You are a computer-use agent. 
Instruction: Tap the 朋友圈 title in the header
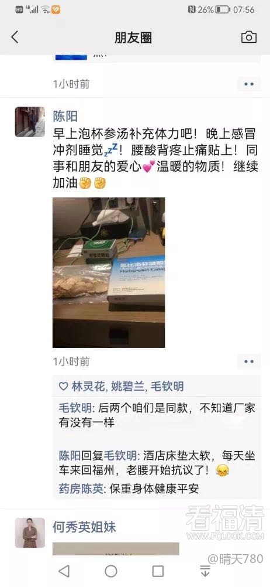133,38
